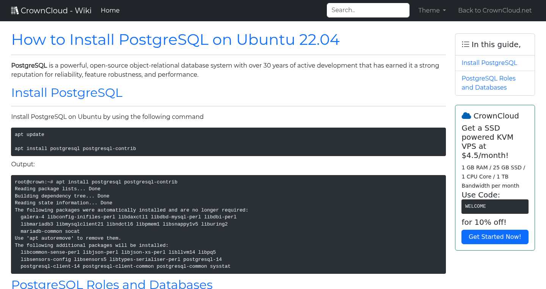Select the WELCOME promo code box
The height and width of the screenshot is (289, 546).
(x=495, y=206)
